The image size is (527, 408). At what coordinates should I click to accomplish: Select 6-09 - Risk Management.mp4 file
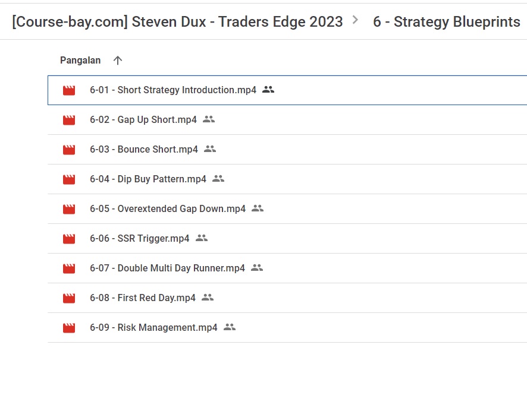(287, 327)
